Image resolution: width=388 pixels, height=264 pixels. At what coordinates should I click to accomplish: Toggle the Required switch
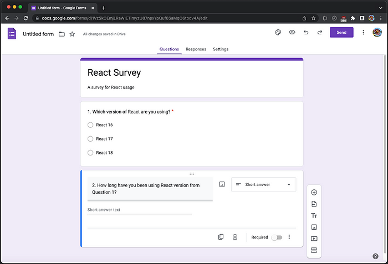277,237
